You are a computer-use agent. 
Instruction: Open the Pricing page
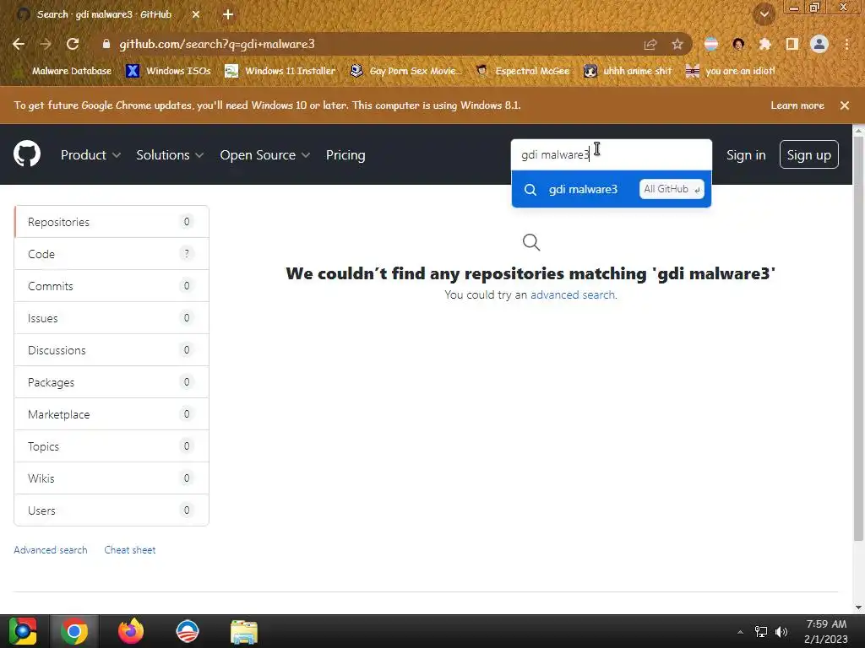pyautogui.click(x=345, y=155)
